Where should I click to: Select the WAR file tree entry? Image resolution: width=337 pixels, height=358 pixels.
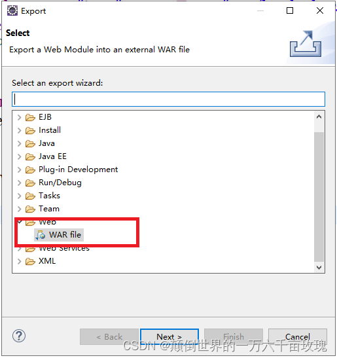tap(59, 235)
